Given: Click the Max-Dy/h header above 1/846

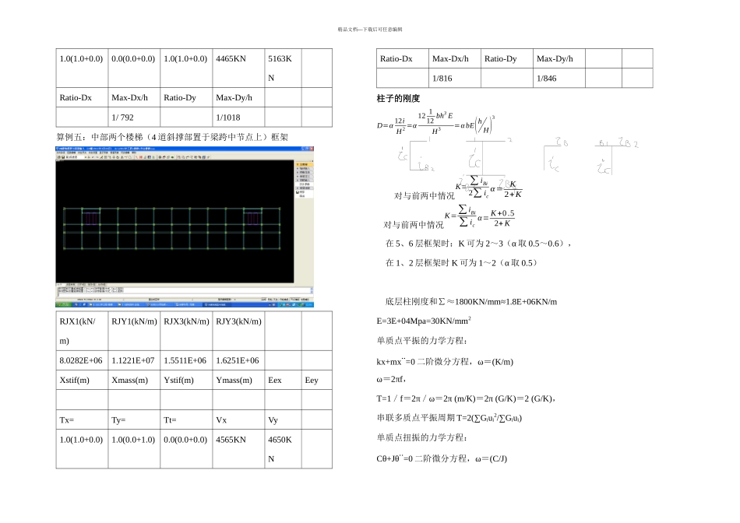Looking at the screenshot, I should point(555,58).
